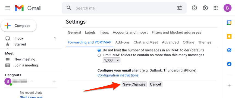Open the main menu hamburger icon
This screenshot has width=235, height=98.
tap(8, 8)
